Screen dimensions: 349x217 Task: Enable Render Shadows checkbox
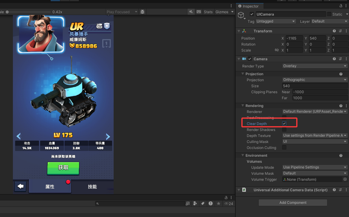point(284,129)
